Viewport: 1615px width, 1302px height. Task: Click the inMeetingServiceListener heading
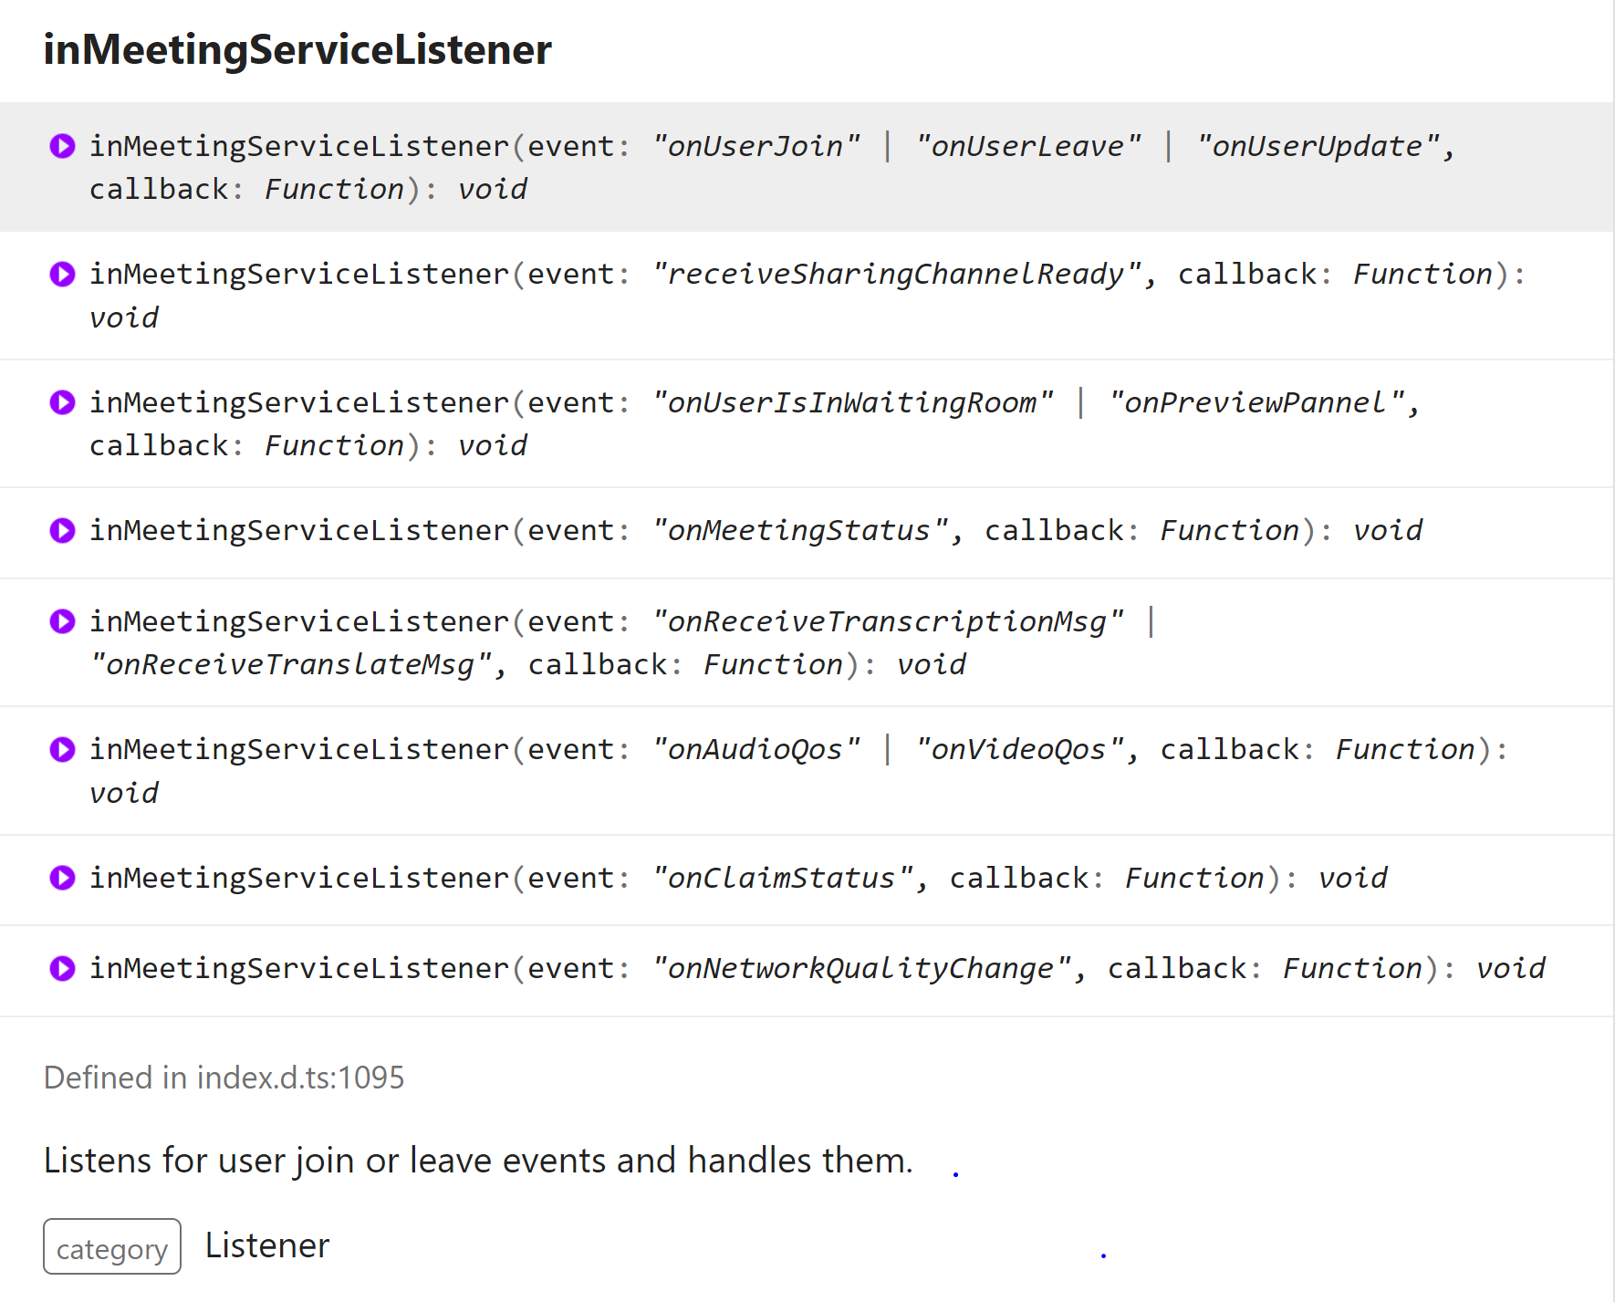[x=297, y=49]
